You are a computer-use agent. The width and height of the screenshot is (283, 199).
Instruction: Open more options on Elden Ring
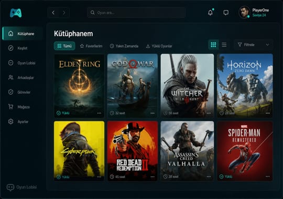(99, 113)
